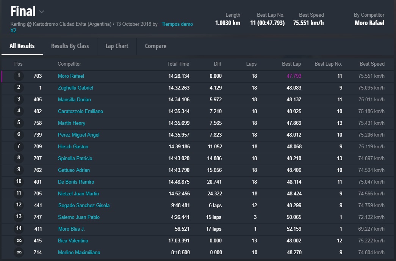This screenshot has width=396, height=261.
Task: Select Moro Rafael in By Competitor header
Action: click(x=369, y=23)
